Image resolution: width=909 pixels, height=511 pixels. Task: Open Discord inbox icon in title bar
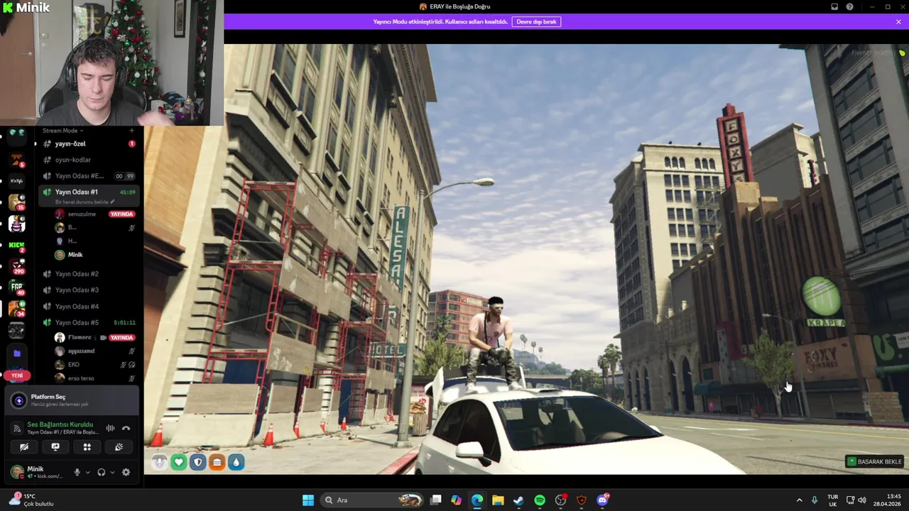(x=834, y=7)
